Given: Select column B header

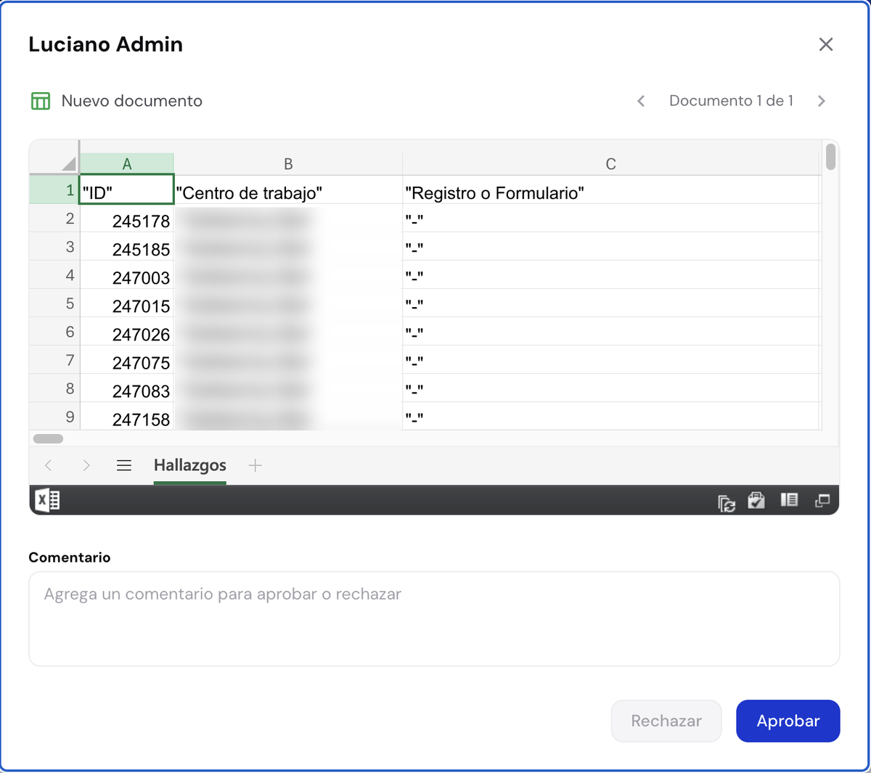Looking at the screenshot, I should point(288,164).
